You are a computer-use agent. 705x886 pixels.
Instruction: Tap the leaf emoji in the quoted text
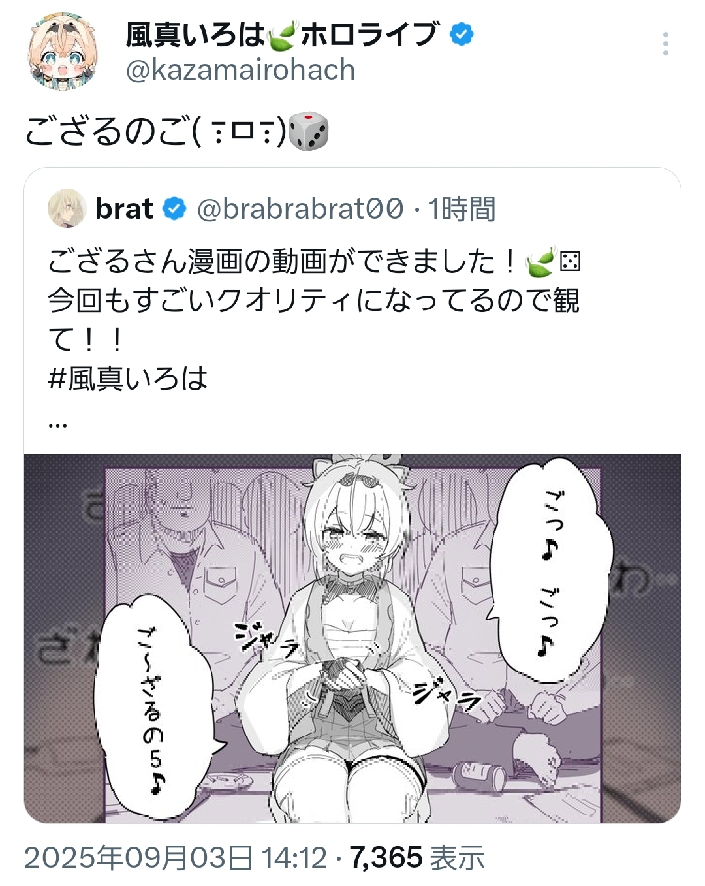(540, 262)
